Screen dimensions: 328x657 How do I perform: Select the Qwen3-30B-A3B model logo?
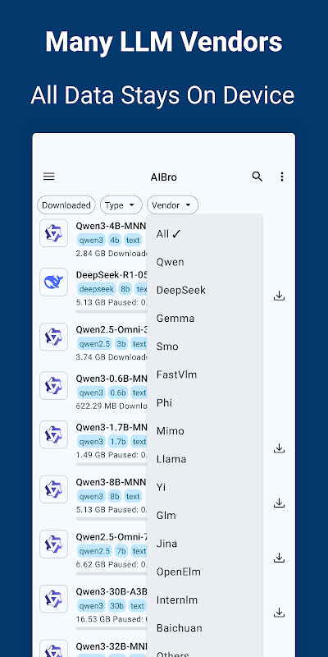point(53,599)
